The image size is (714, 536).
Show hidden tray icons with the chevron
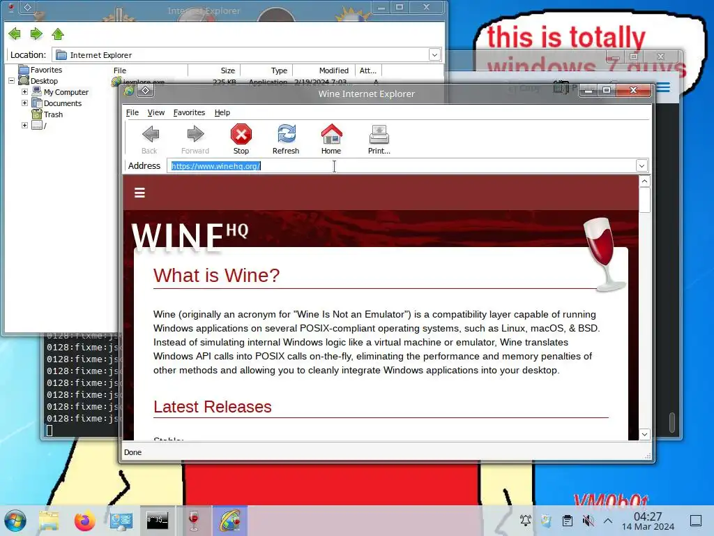pos(608,520)
